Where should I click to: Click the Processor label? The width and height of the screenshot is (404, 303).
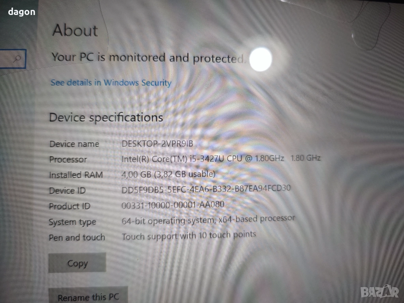pos(68,159)
